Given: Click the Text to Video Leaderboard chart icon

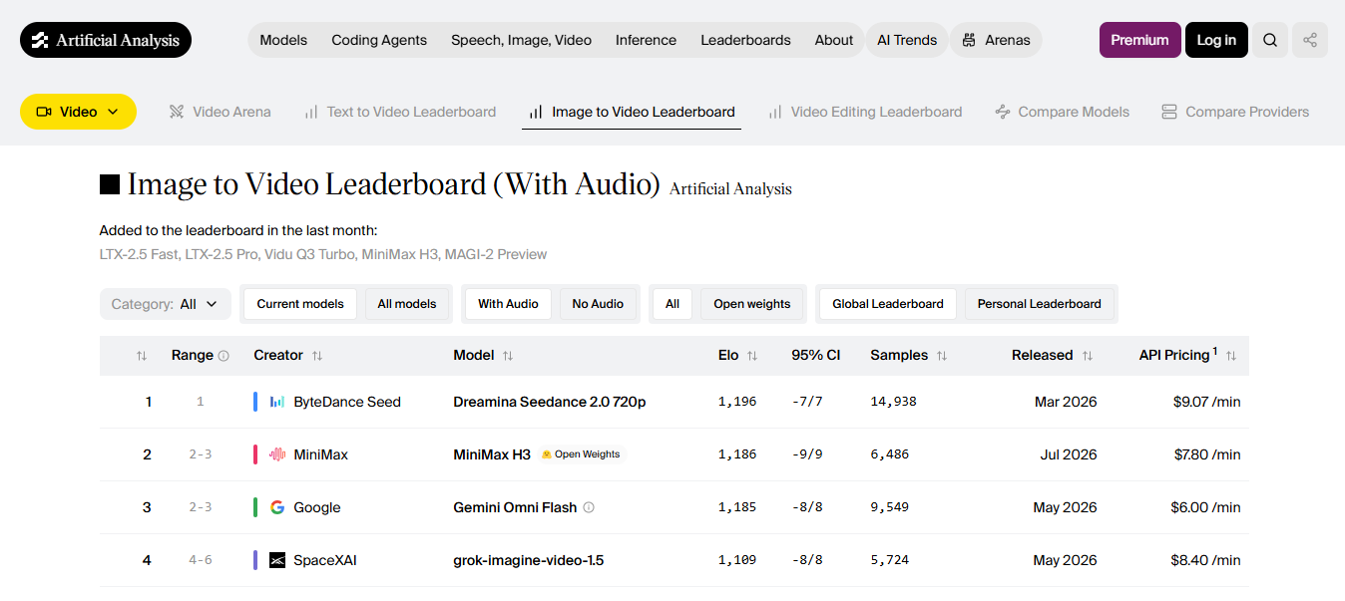Looking at the screenshot, I should [x=311, y=112].
